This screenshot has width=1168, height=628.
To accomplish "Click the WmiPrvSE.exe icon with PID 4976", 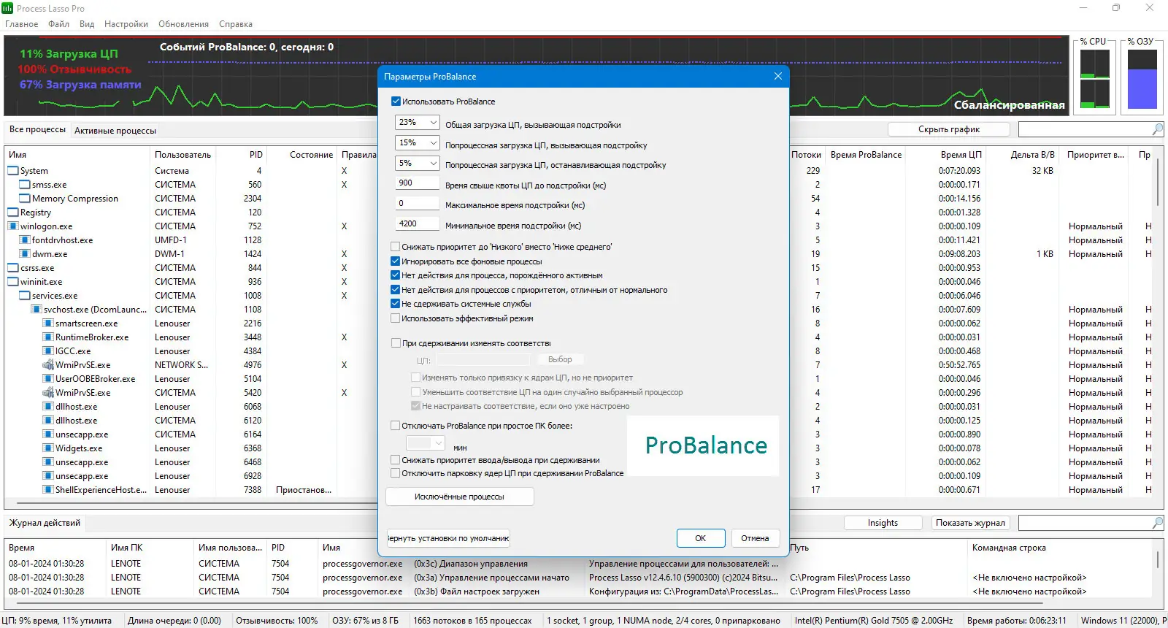I will tap(48, 365).
